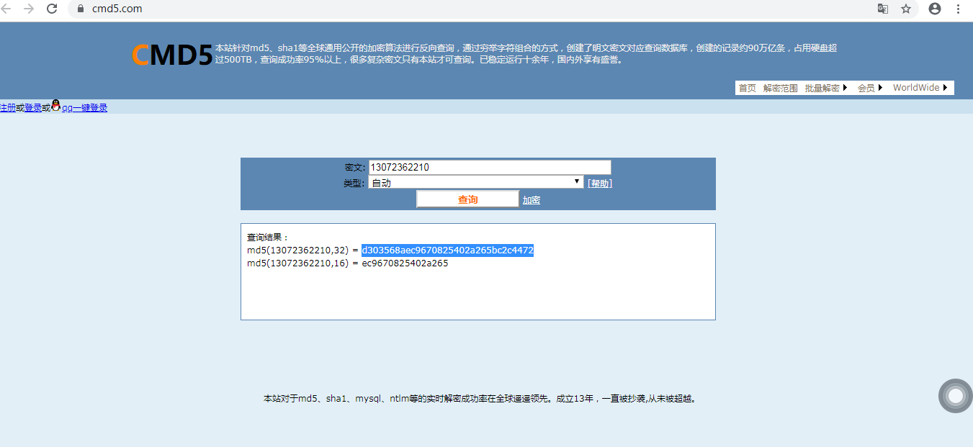The width and height of the screenshot is (973, 447).
Task: Click the 加密 link
Action: tap(532, 200)
